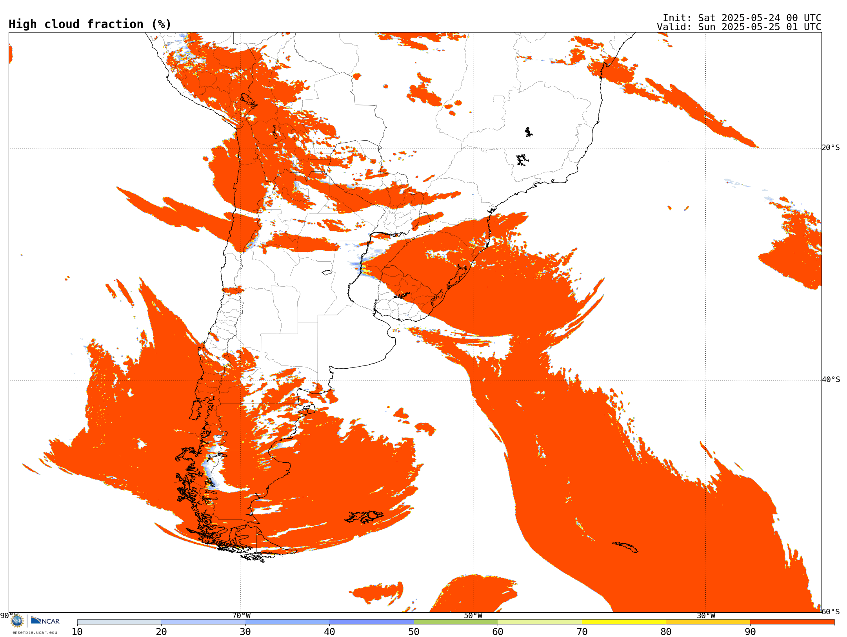Image resolution: width=847 pixels, height=637 pixels.
Task: Select the 'Init: Sat 2025-05-24 00 UTC' text
Action: click(x=742, y=18)
